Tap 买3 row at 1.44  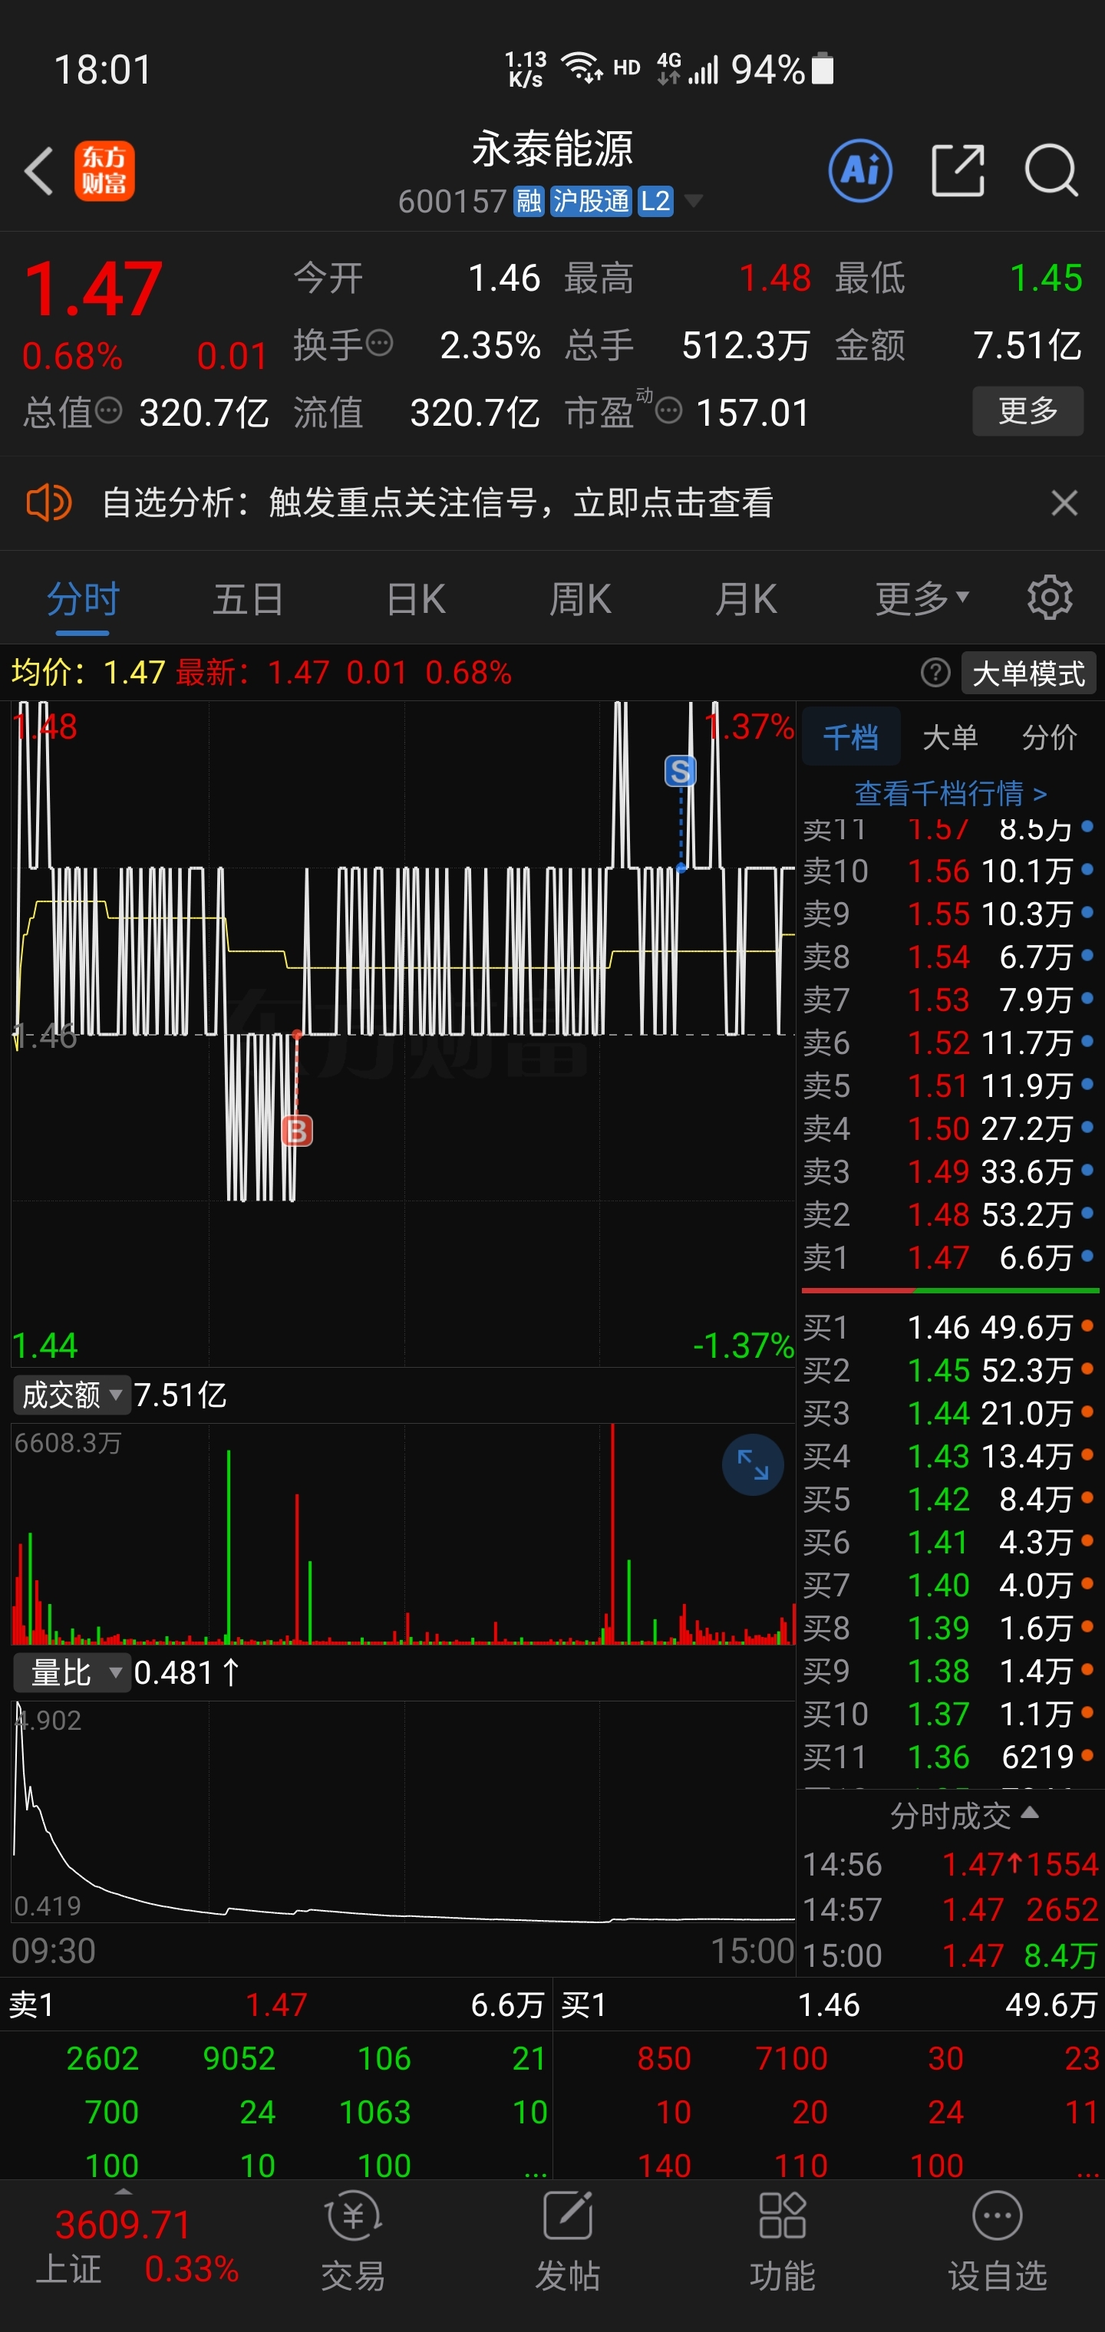click(948, 1413)
